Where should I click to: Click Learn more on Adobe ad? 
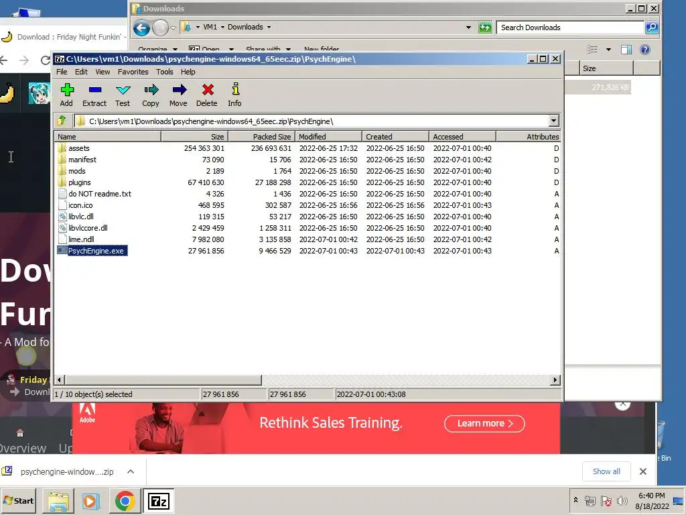[x=484, y=424]
